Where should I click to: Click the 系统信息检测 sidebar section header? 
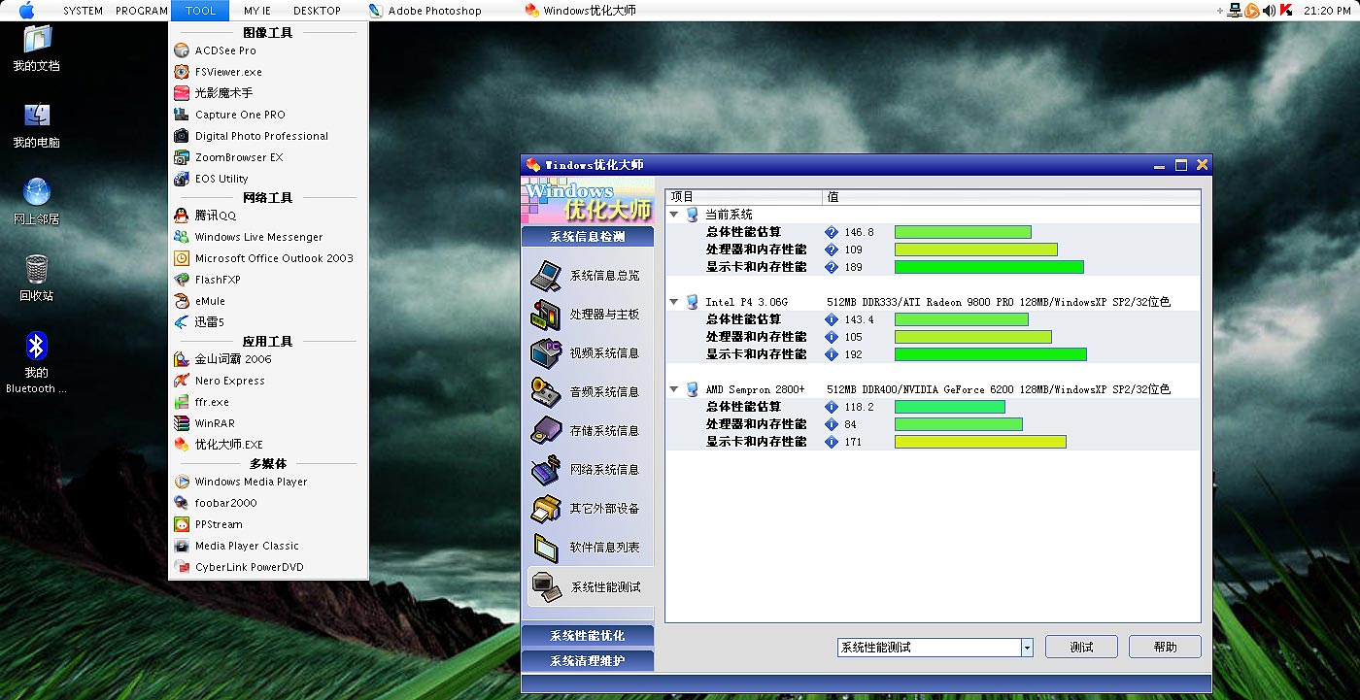588,237
